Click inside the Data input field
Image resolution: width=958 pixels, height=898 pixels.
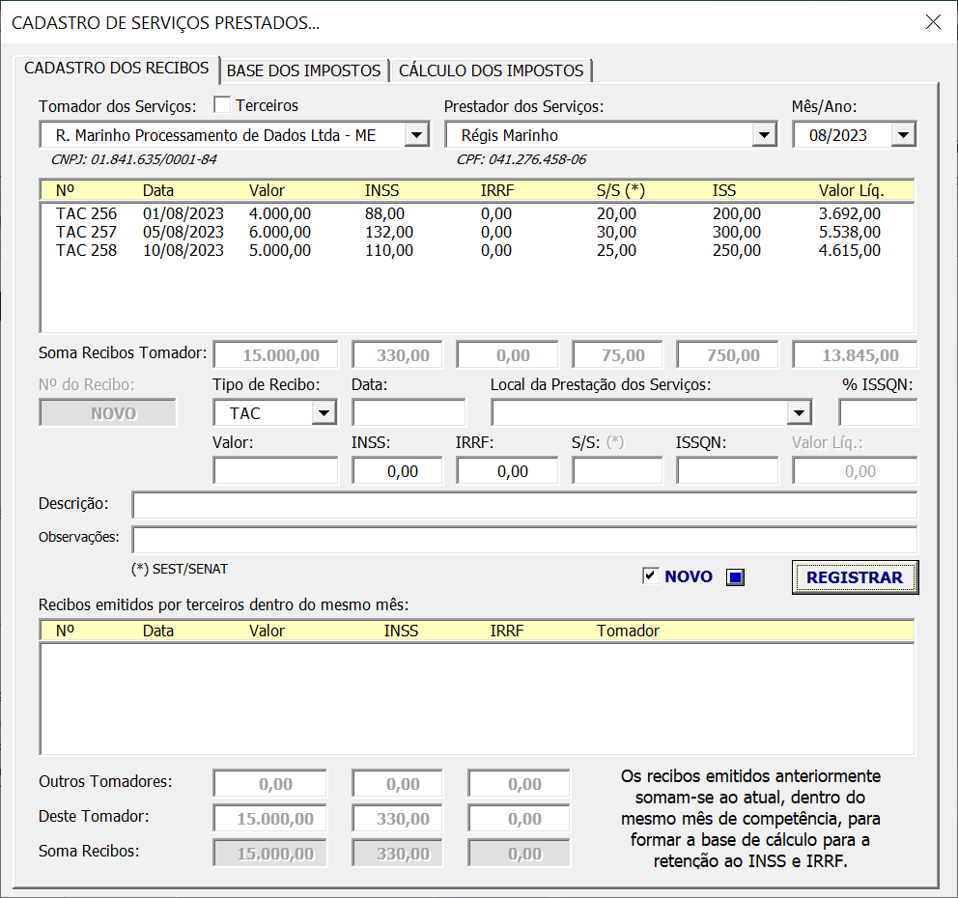pos(407,412)
